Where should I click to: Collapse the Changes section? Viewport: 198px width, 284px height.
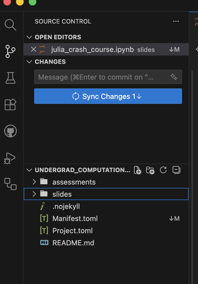tap(29, 62)
